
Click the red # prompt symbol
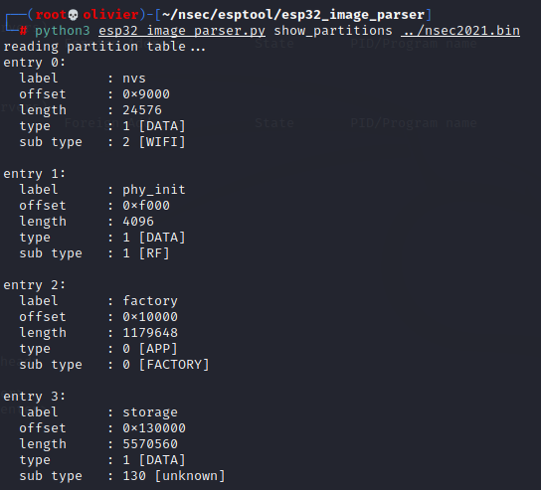pos(23,31)
